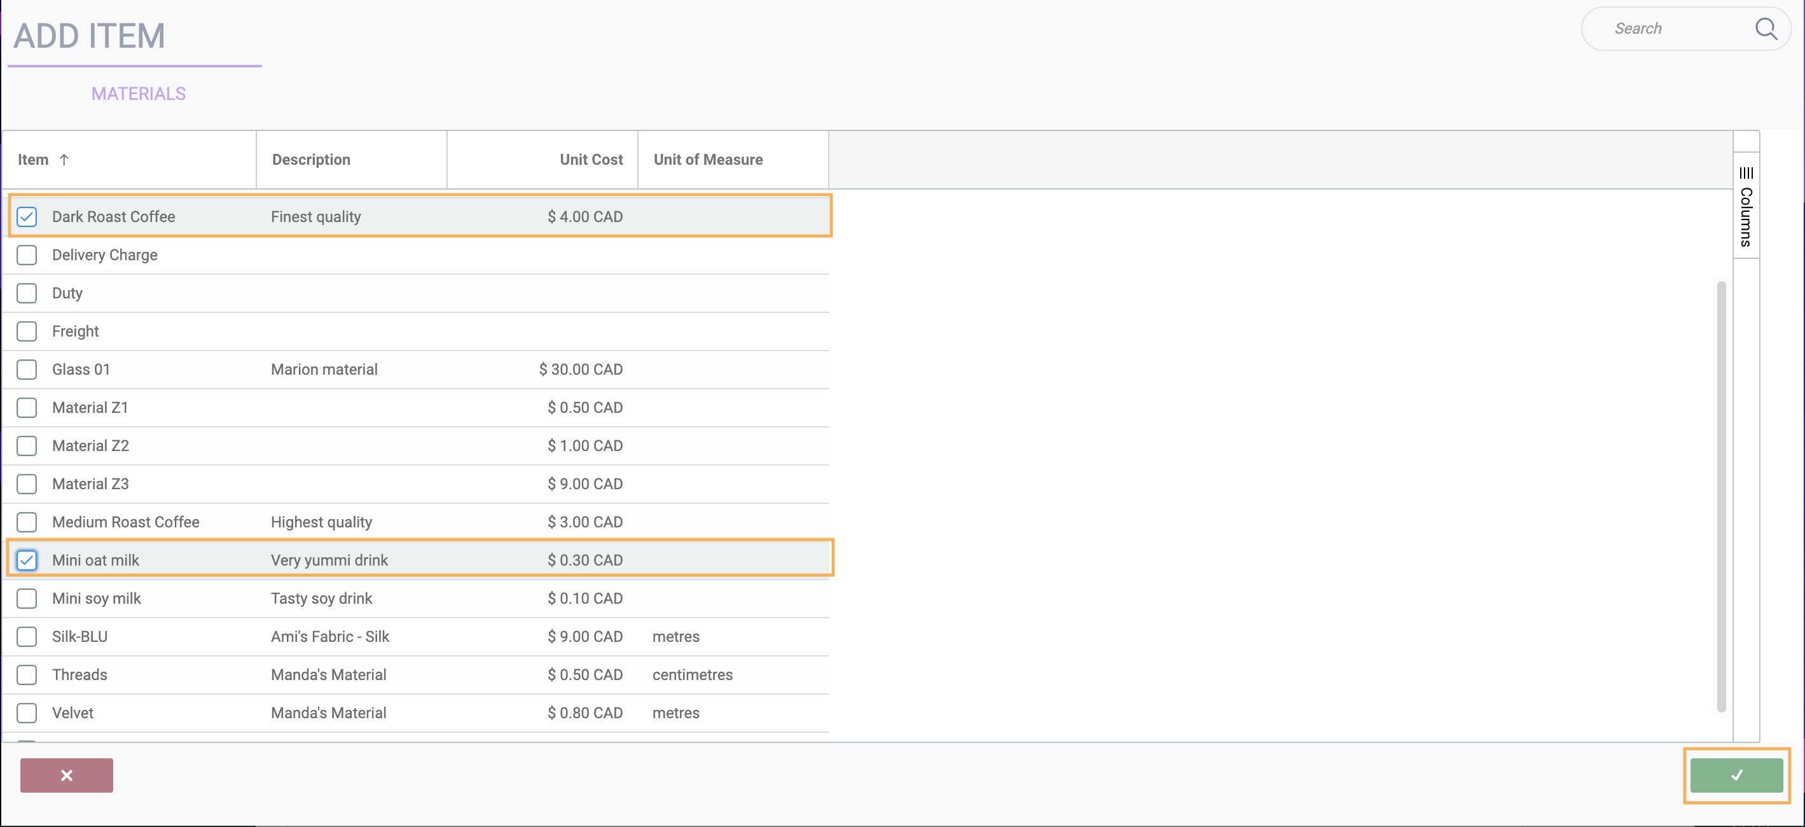Cancel with the red X button
Screen dimensions: 1805x827
point(67,775)
